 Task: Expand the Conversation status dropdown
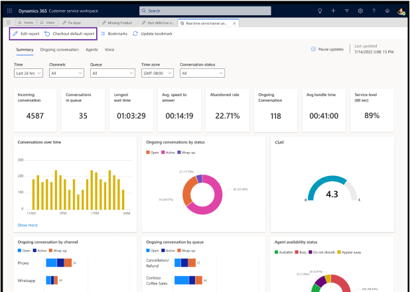202,73
